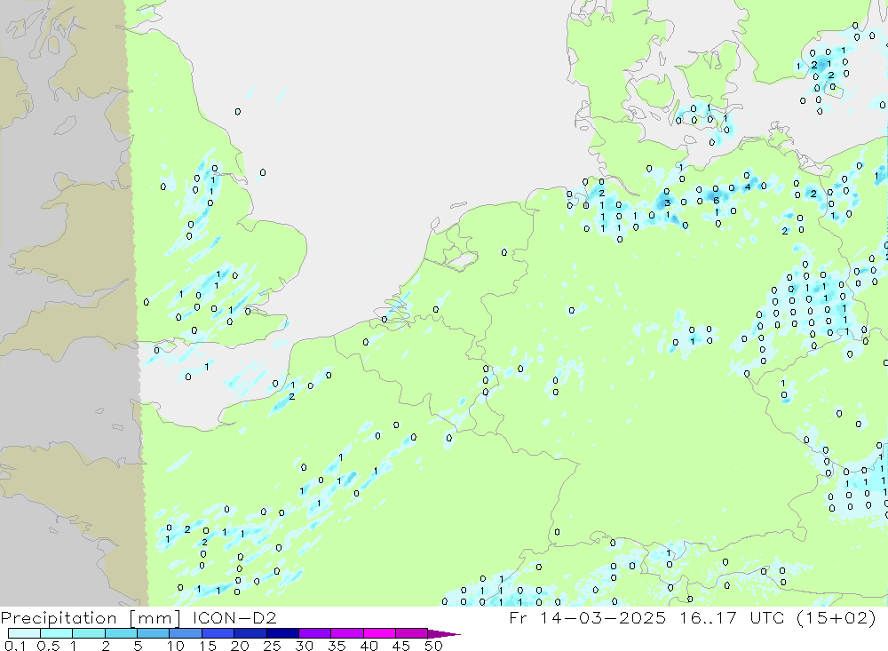888x651 pixels.
Task: Click the '16..17 UTC' time label
Action: (x=733, y=617)
